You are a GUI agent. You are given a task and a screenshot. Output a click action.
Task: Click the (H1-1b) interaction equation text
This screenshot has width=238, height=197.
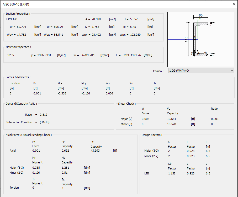44,122
